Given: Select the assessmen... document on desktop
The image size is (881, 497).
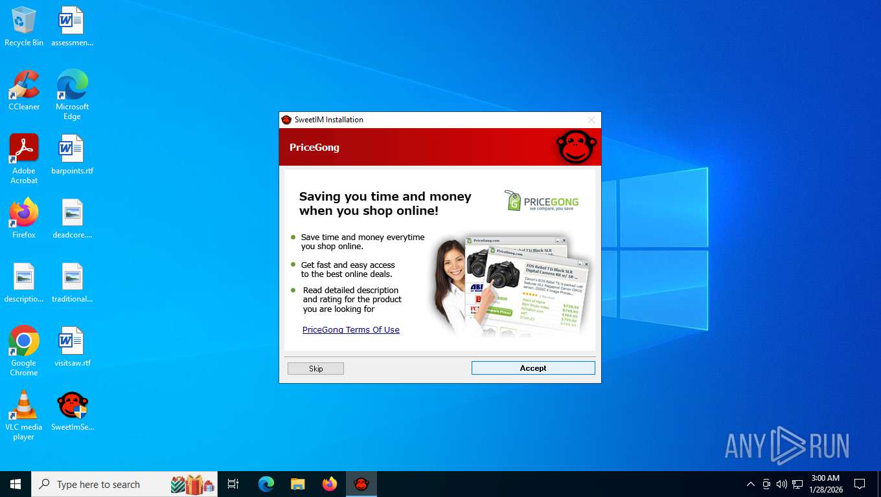Looking at the screenshot, I should 72,27.
